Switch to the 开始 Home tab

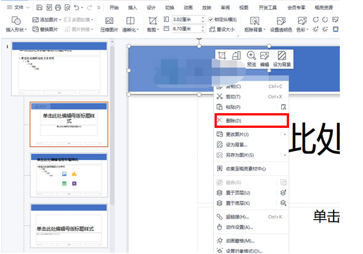114,7
